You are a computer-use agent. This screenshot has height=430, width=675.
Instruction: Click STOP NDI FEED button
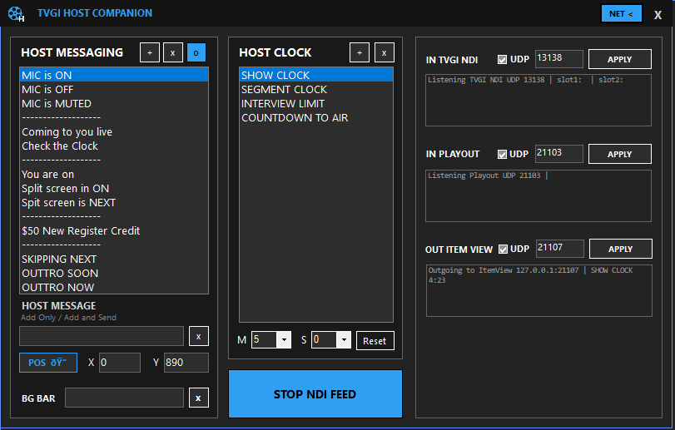[315, 394]
